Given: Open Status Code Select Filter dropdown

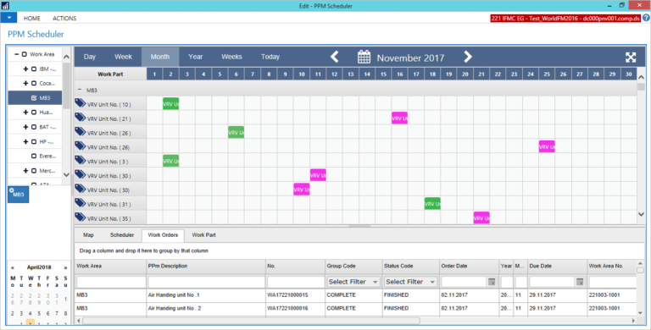Looking at the screenshot, I should coord(410,282).
